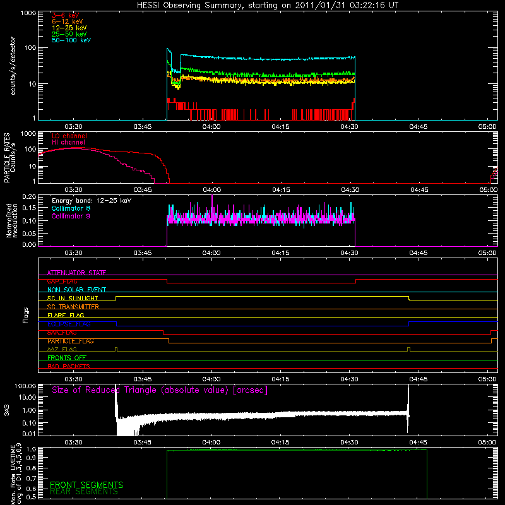Click the '25-50 keV' green legend entry
Image resolution: width=505 pixels, height=505 pixels.
coord(69,34)
